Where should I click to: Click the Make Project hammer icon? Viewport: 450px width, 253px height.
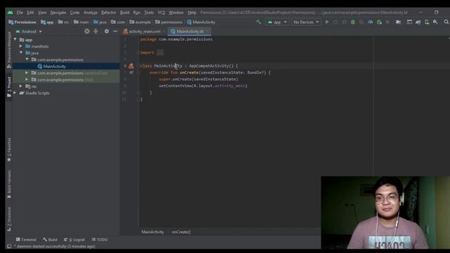pos(259,22)
